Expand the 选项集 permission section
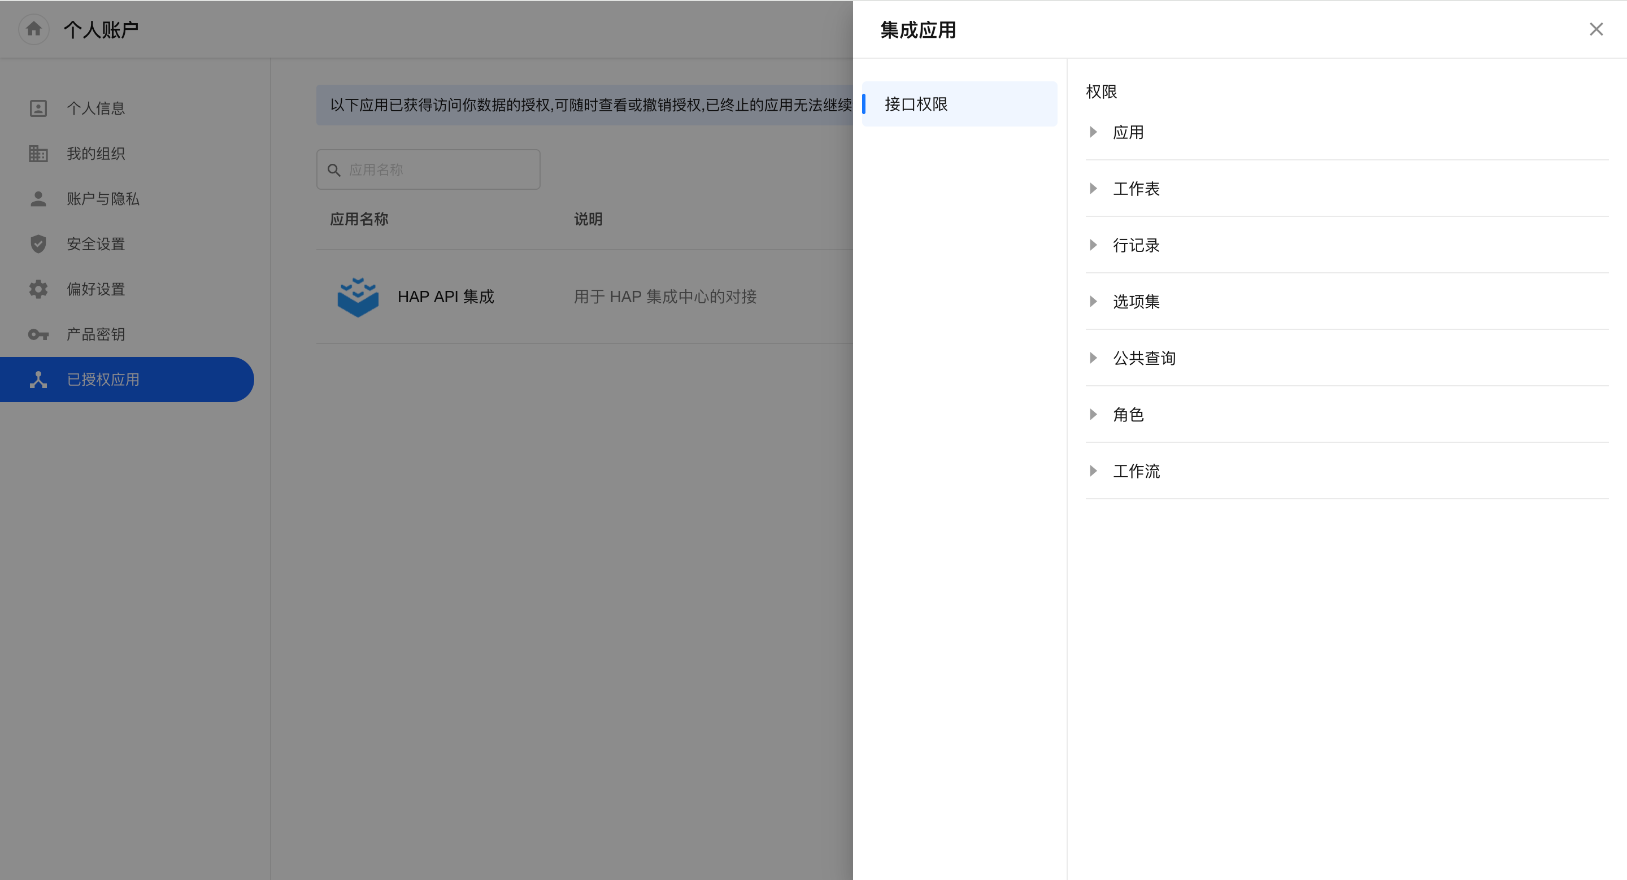 (x=1093, y=302)
